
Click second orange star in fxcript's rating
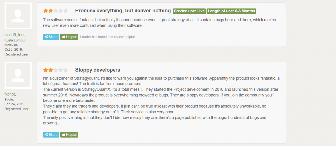pyautogui.click(x=51, y=70)
